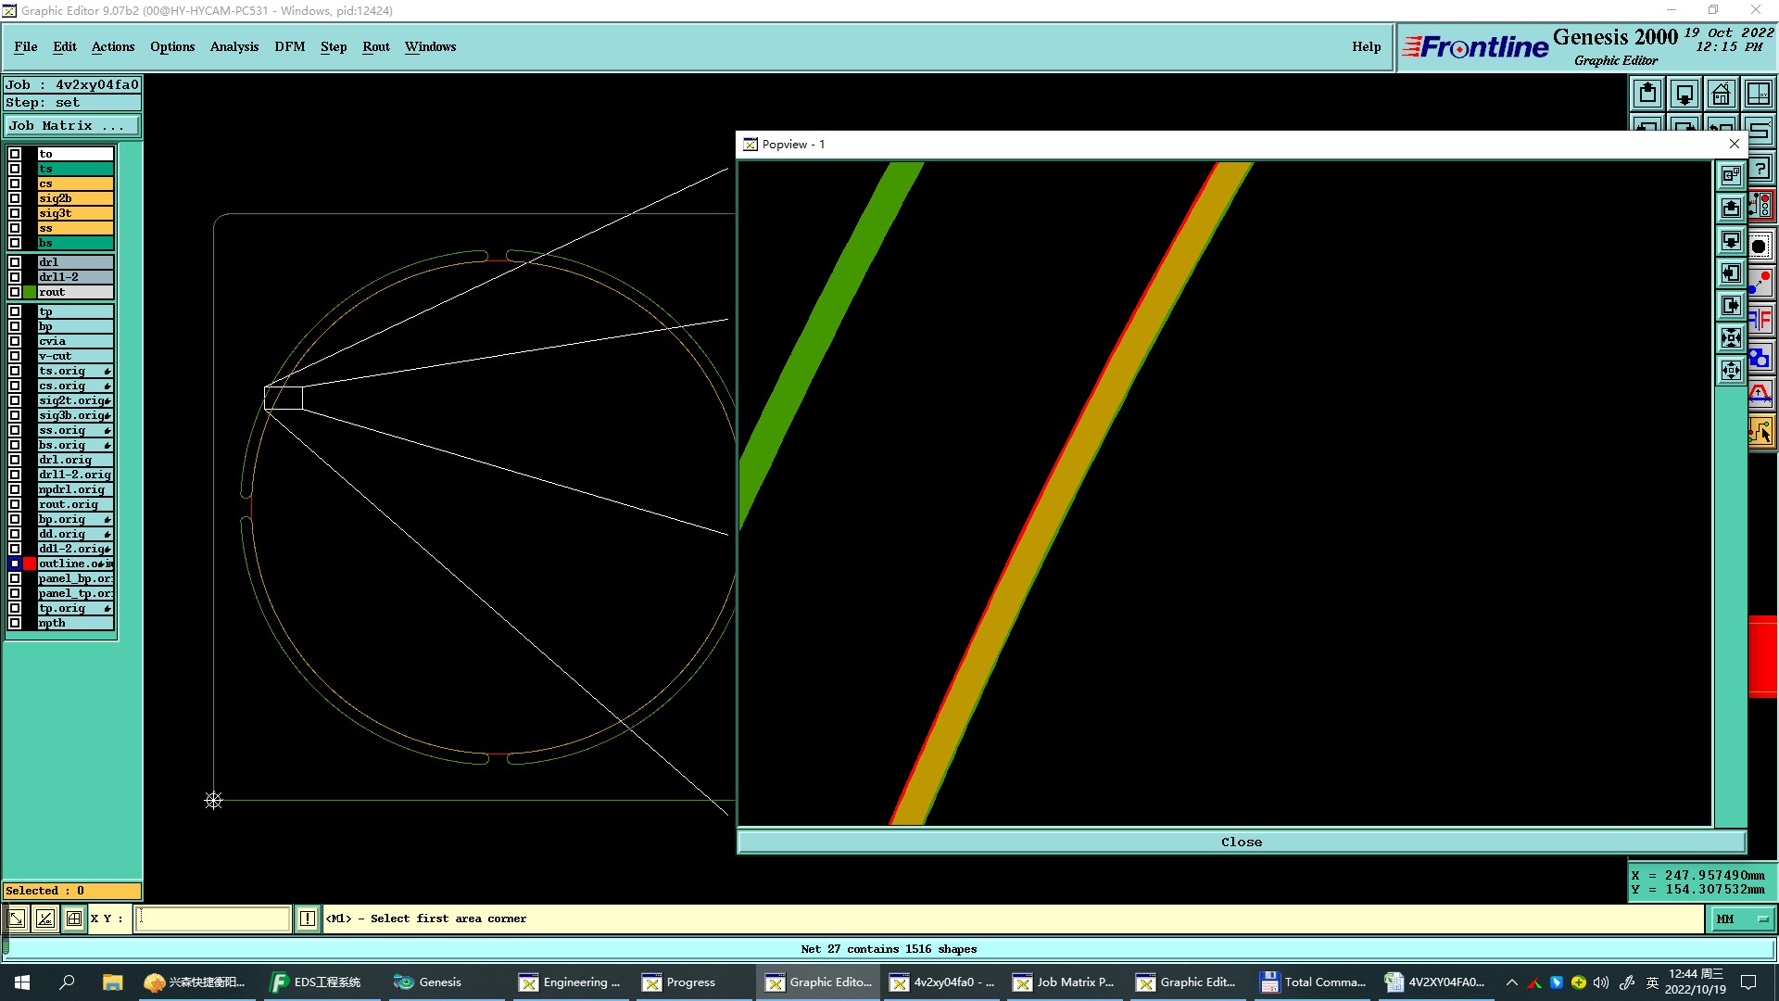Viewport: 1779px width, 1001px height.
Task: Pan down in Popview window
Action: tap(1731, 241)
